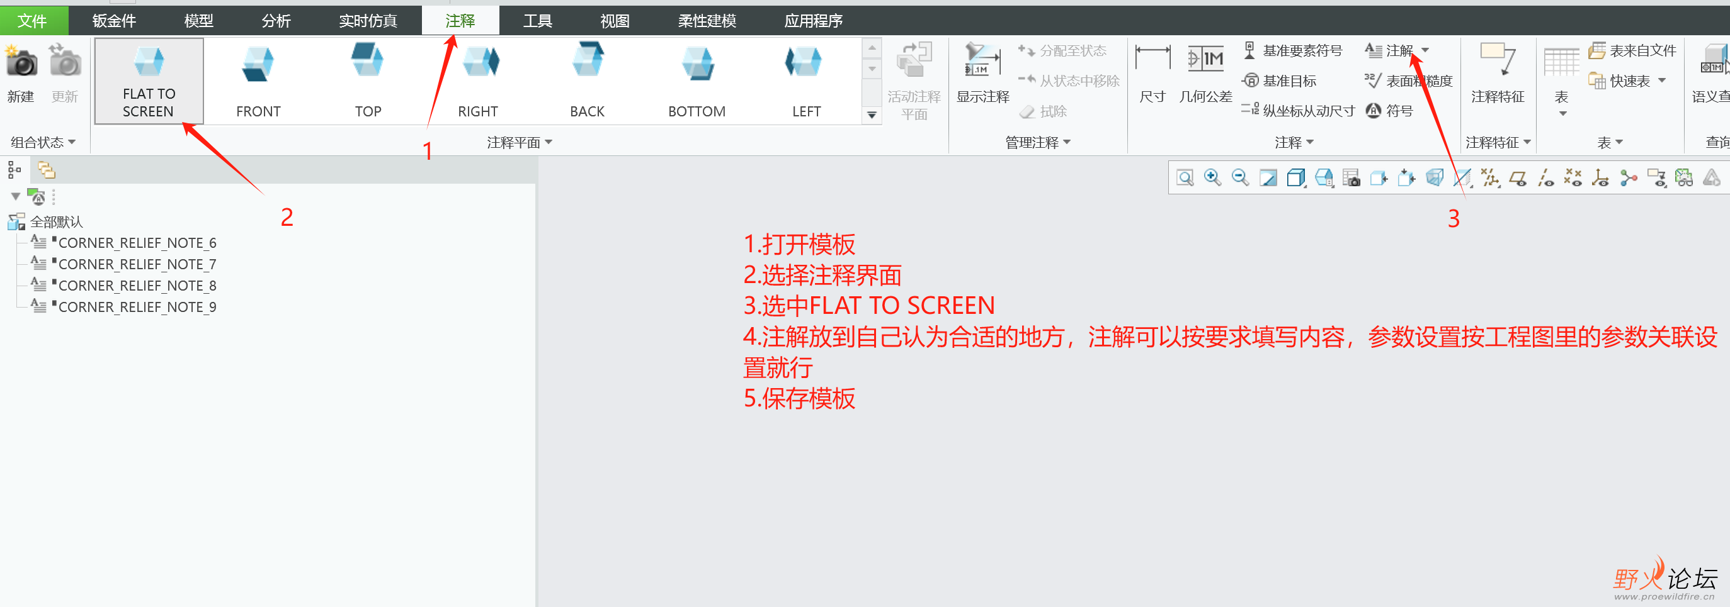Switch to the 应用程序 tab
1730x607 pixels.
point(813,21)
